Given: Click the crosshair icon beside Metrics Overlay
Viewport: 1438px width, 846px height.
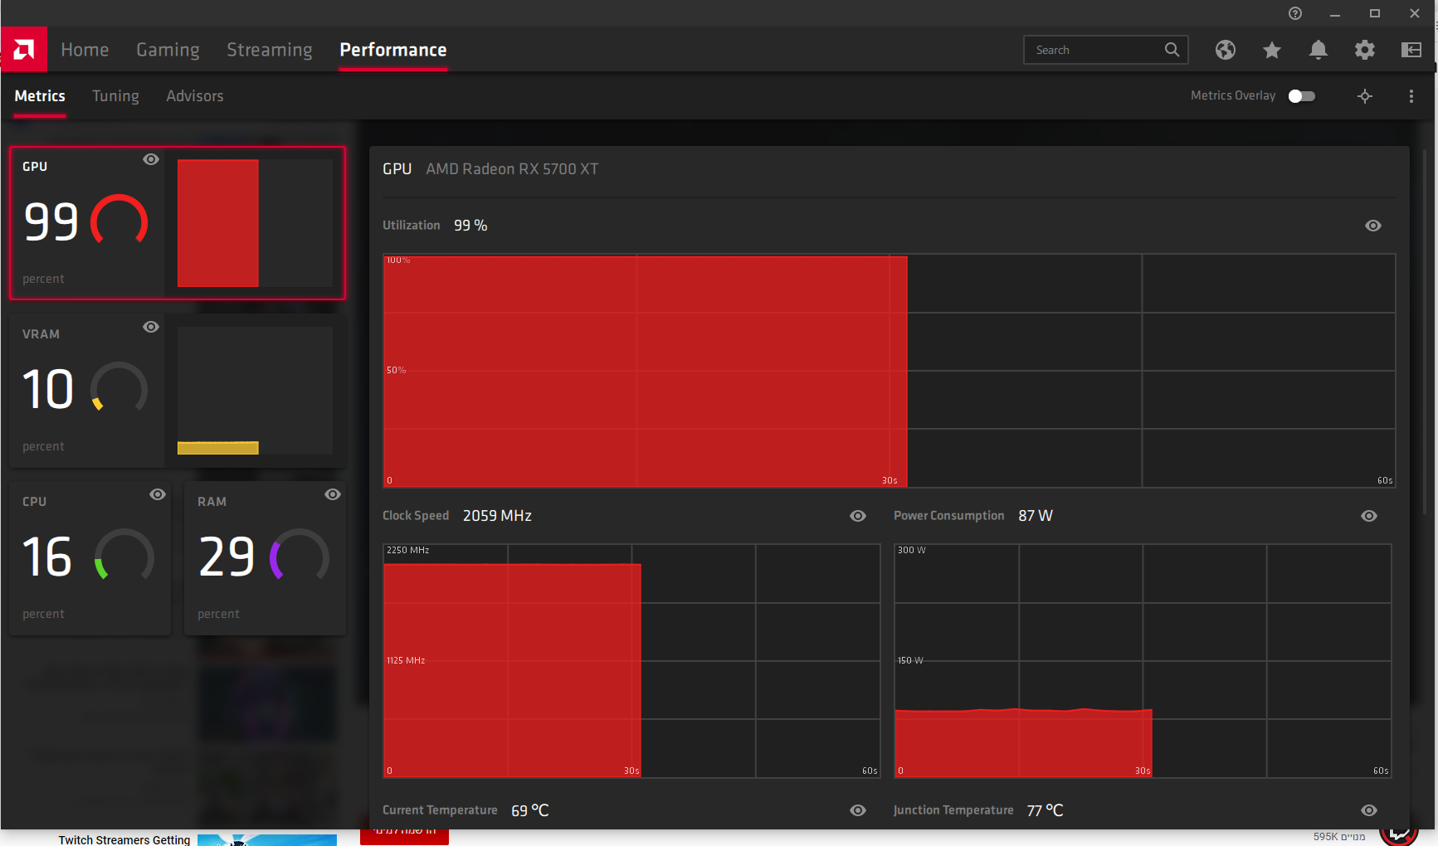Looking at the screenshot, I should coord(1364,96).
